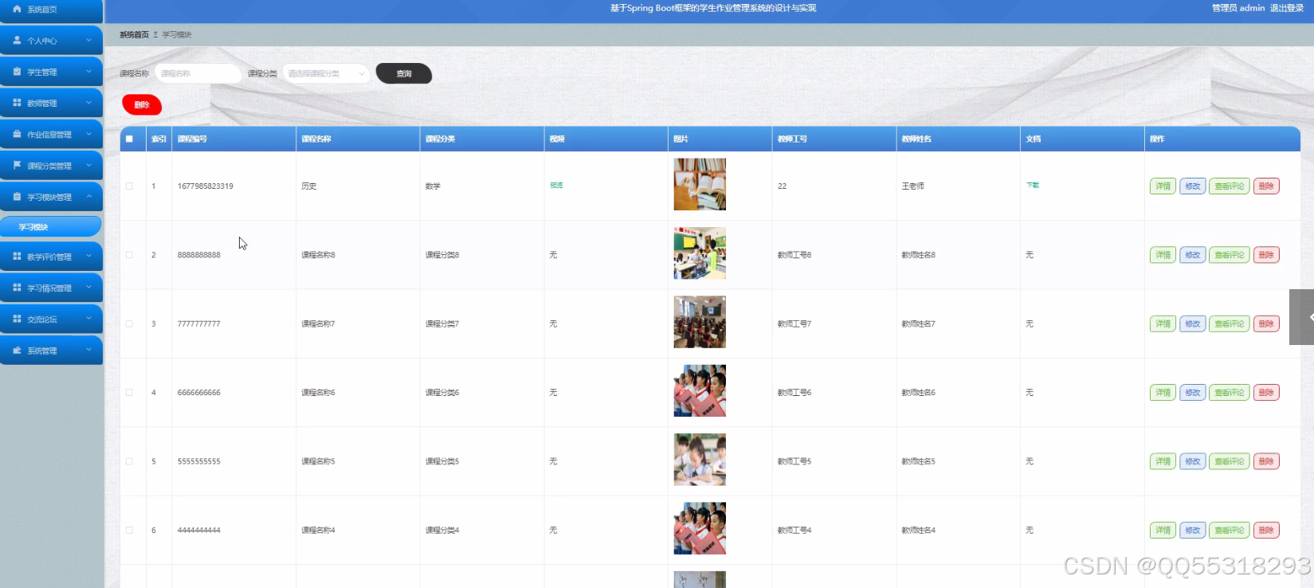Expand the 教师管理 menu chevron
The height and width of the screenshot is (588, 1314).
coord(88,103)
